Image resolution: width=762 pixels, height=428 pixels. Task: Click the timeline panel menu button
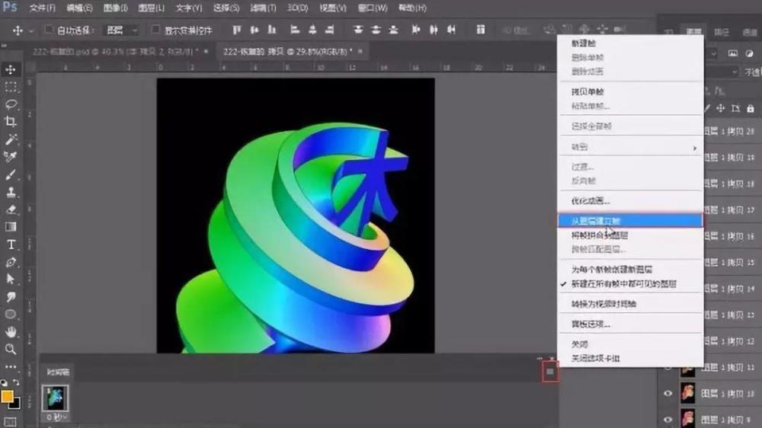[x=550, y=372]
